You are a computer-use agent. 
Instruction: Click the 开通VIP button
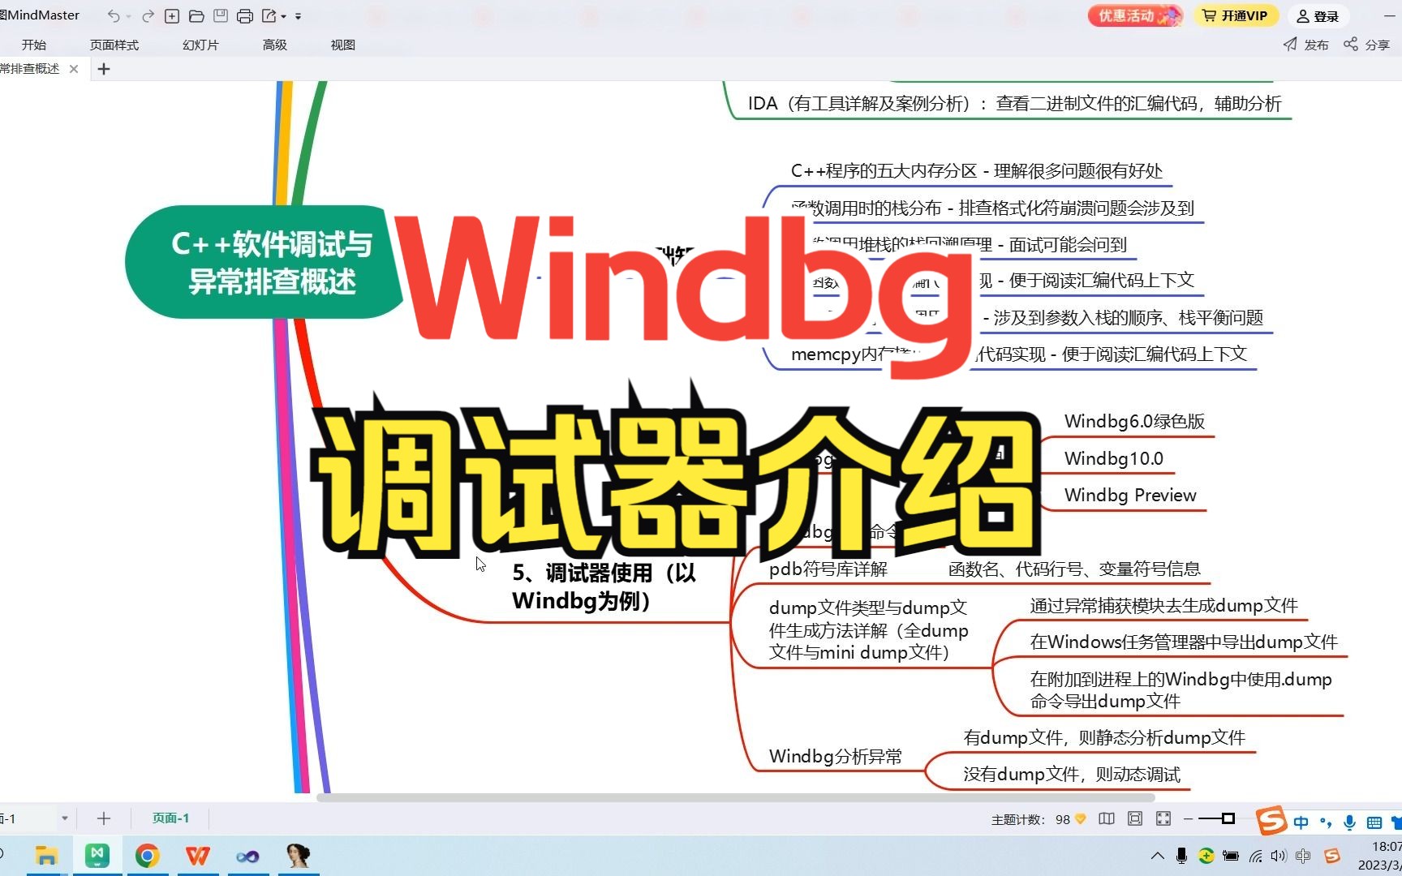pyautogui.click(x=1235, y=15)
